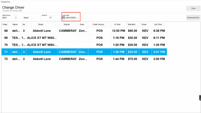Click the 2:00 PM out time
The height and width of the screenshot is (113, 201).
point(159,59)
